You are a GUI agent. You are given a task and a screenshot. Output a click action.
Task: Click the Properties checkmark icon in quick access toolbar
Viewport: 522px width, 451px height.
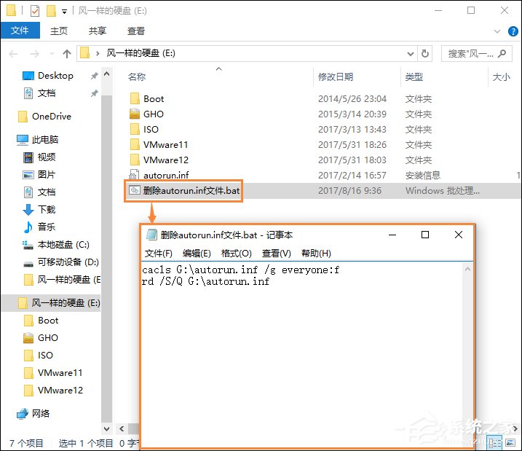35,11
